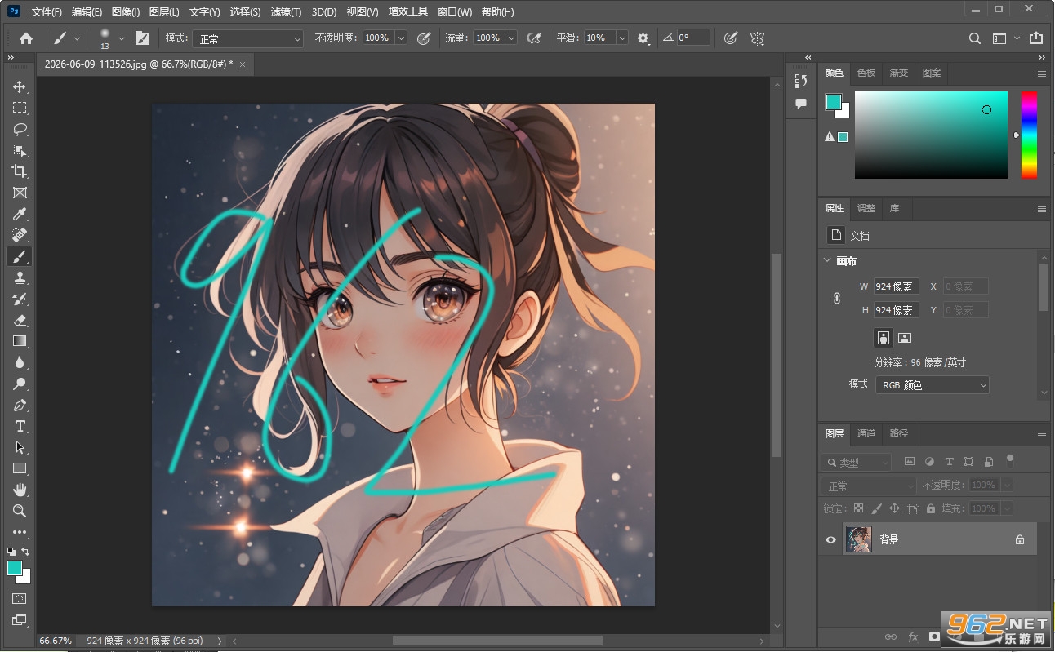Image resolution: width=1055 pixels, height=652 pixels.
Task: Hide the 背景 layer eye icon
Action: pos(830,539)
